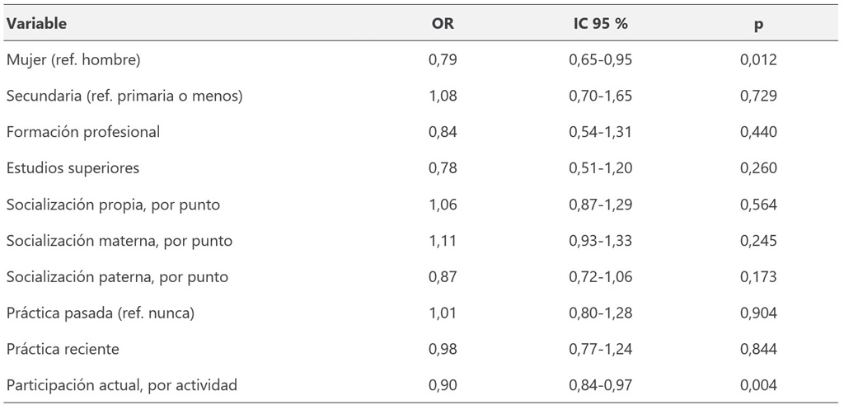844x405 pixels.
Task: Select Socialización paterna, por punto label
Action: coord(117,277)
